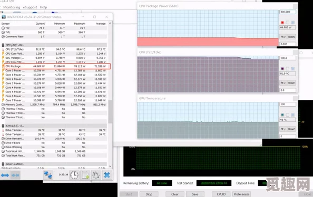313x197 pixels.
Task: Open sensor settings with gear icon
Action: [x=96, y=175]
